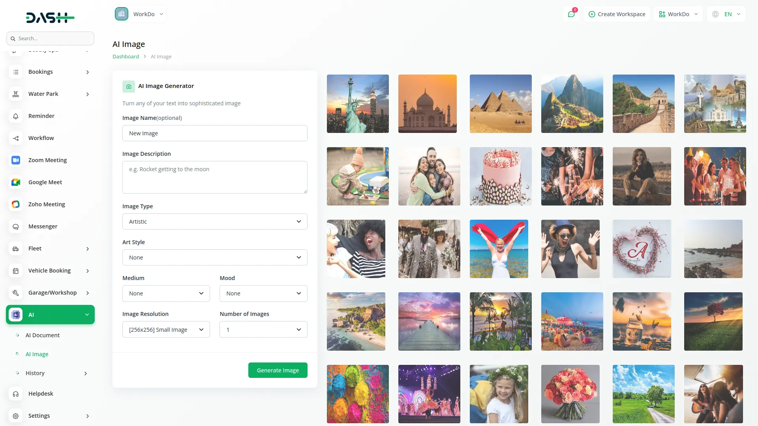Open AI Document menu item
Image resolution: width=758 pixels, height=426 pixels.
(x=43, y=335)
